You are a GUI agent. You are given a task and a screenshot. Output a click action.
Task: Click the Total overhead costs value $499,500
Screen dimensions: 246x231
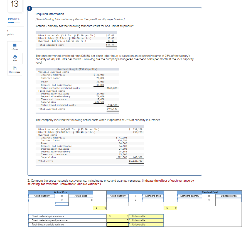click(112, 109)
